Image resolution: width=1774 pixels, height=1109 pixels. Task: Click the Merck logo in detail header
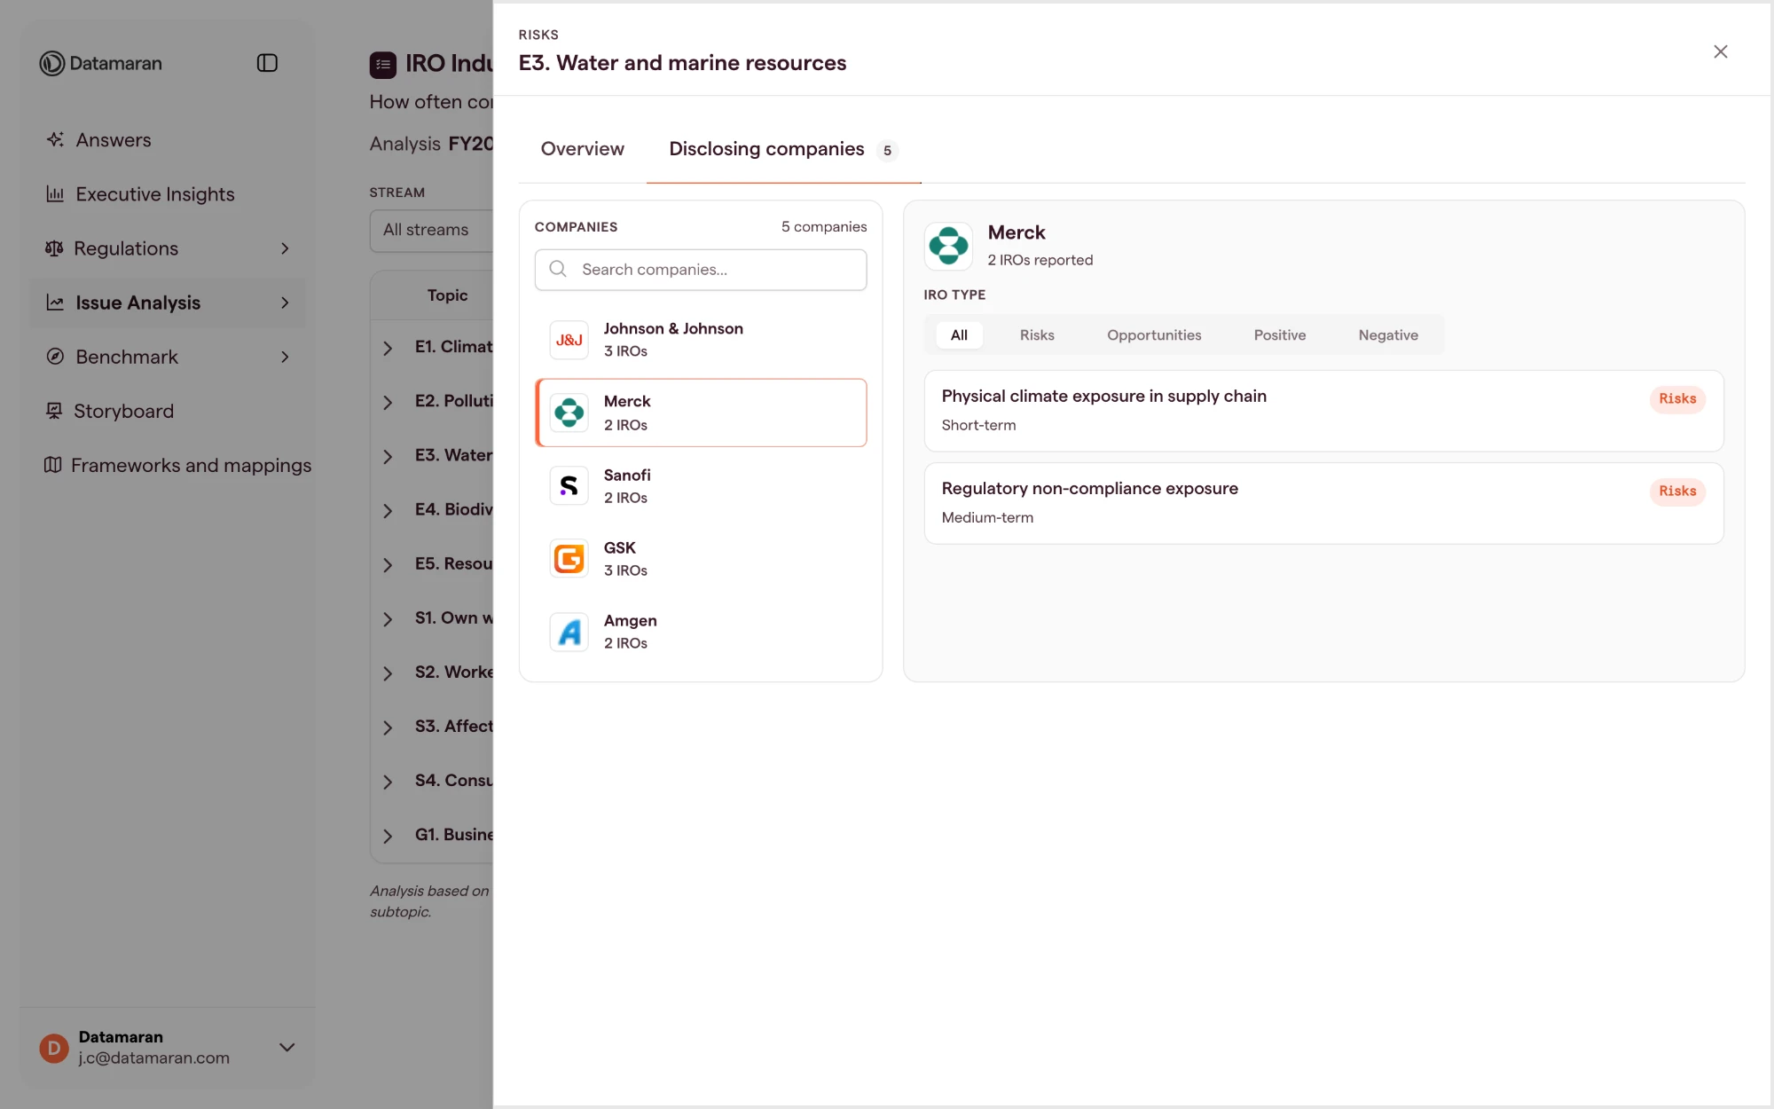948,246
